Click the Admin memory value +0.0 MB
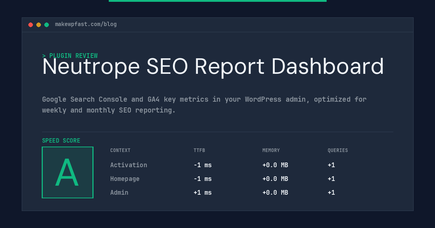Viewport: 435px width, 228px height. click(275, 193)
